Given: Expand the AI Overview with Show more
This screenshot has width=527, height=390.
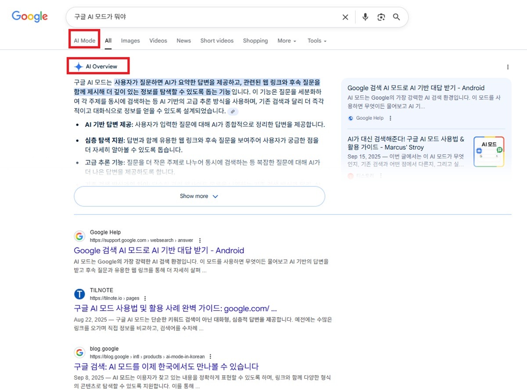Looking at the screenshot, I should 199,196.
